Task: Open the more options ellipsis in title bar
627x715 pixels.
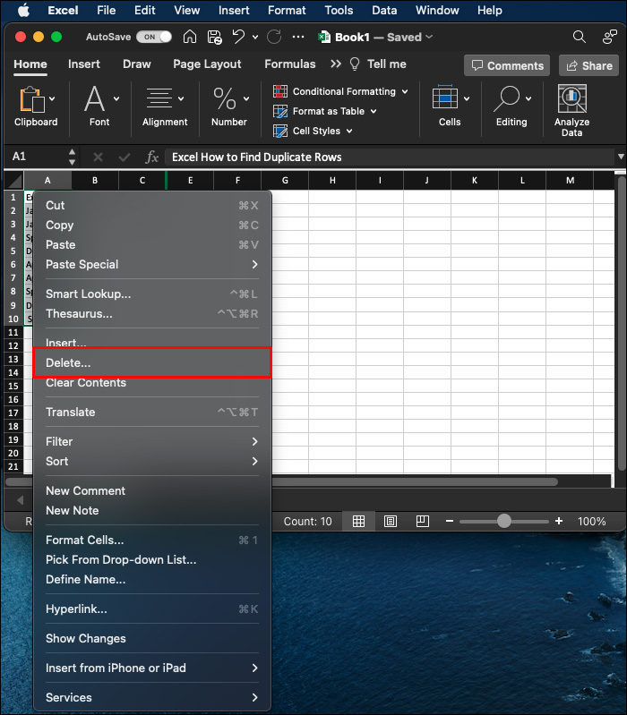Action: 298,37
